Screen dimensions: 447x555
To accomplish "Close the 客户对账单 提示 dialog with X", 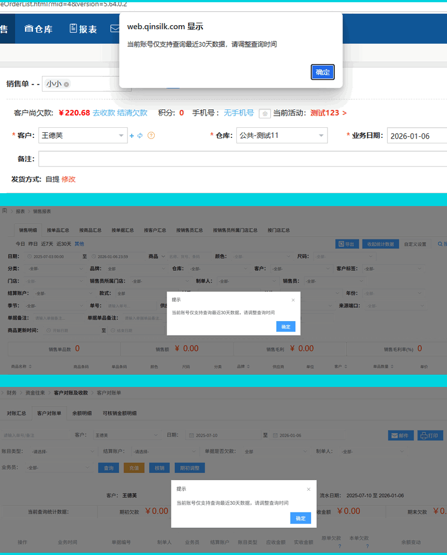I will pyautogui.click(x=308, y=489).
